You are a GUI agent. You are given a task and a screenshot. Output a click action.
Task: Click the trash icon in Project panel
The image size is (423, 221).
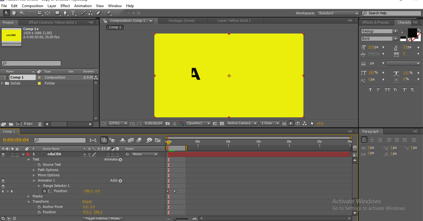[40, 124]
